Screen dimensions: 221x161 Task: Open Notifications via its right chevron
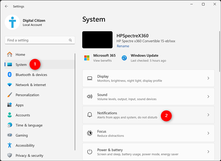pos(208,115)
